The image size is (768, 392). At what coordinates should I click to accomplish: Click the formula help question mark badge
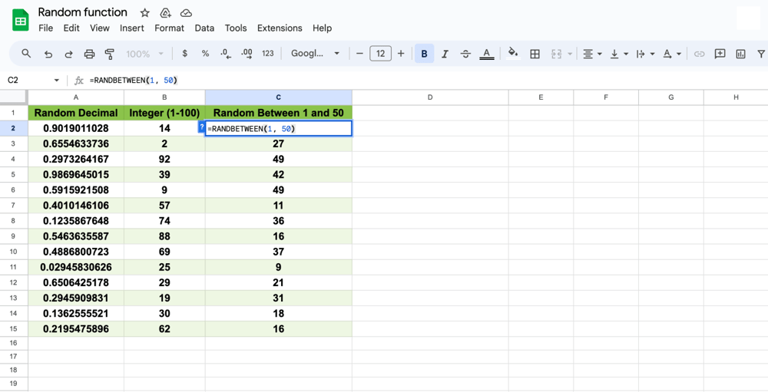202,128
